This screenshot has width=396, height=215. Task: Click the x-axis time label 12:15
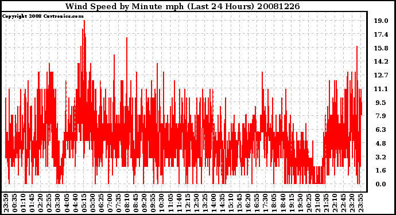(188, 204)
